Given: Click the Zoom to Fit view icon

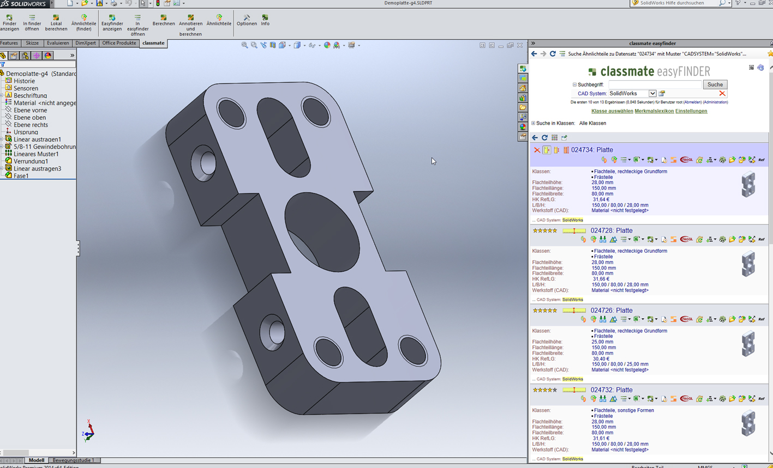Looking at the screenshot, I should click(244, 45).
